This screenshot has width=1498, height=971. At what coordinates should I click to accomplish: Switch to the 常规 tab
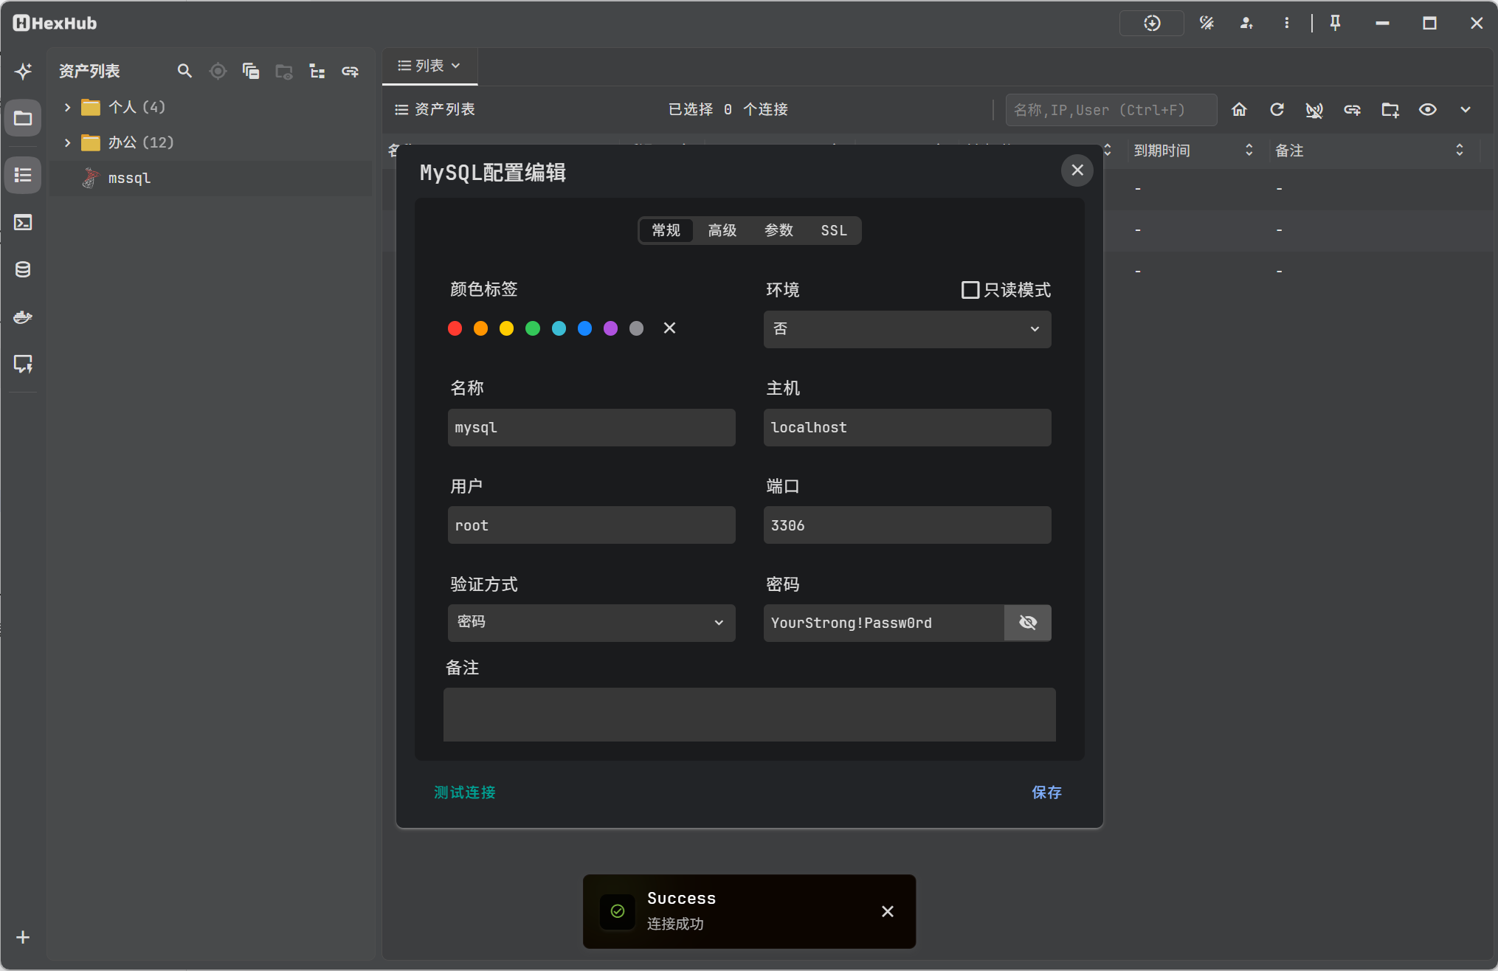[x=666, y=230]
